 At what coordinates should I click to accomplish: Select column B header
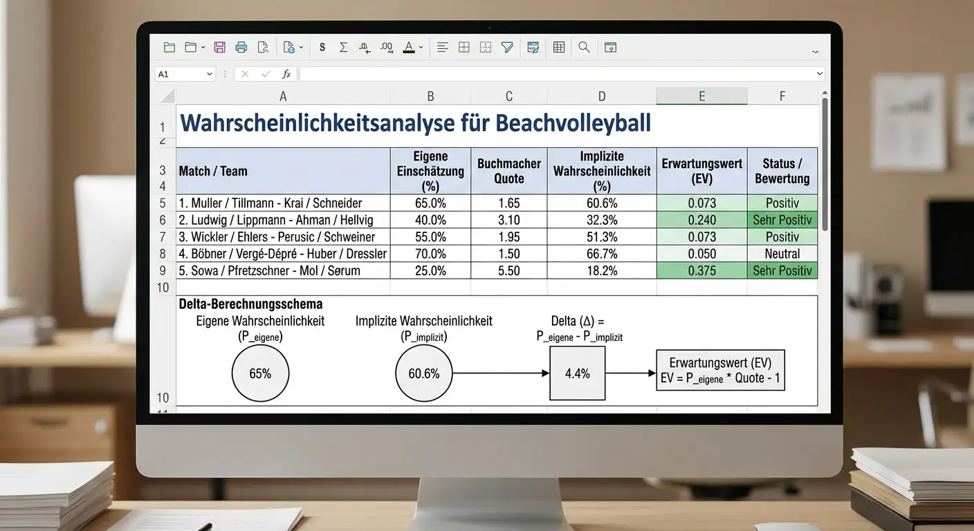pos(430,96)
